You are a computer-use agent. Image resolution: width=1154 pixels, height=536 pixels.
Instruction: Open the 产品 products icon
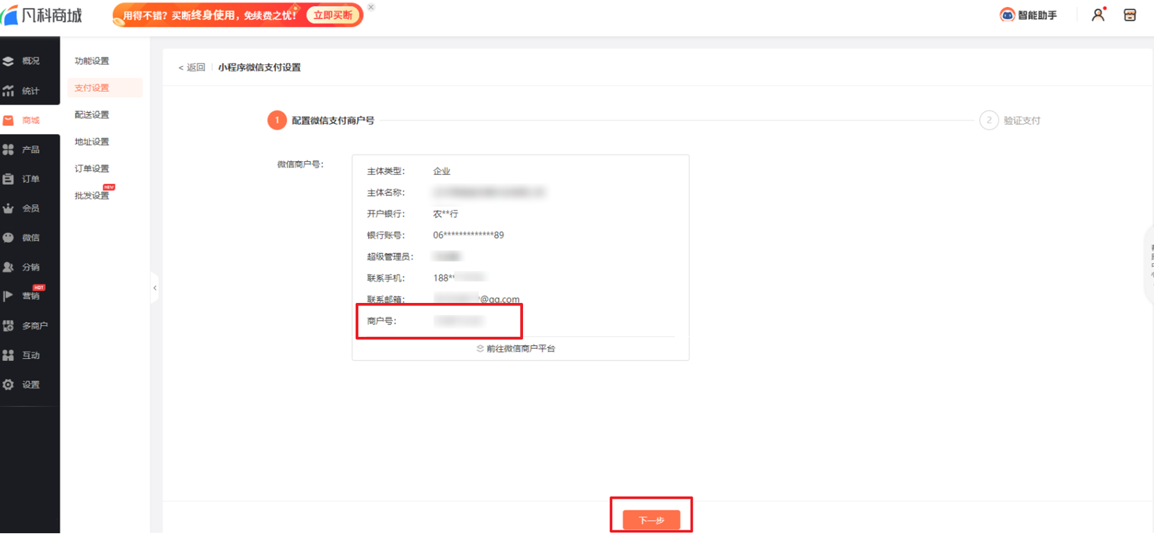tap(8, 149)
